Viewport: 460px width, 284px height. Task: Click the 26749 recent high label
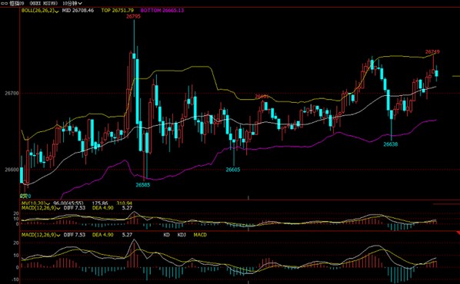[x=432, y=52]
